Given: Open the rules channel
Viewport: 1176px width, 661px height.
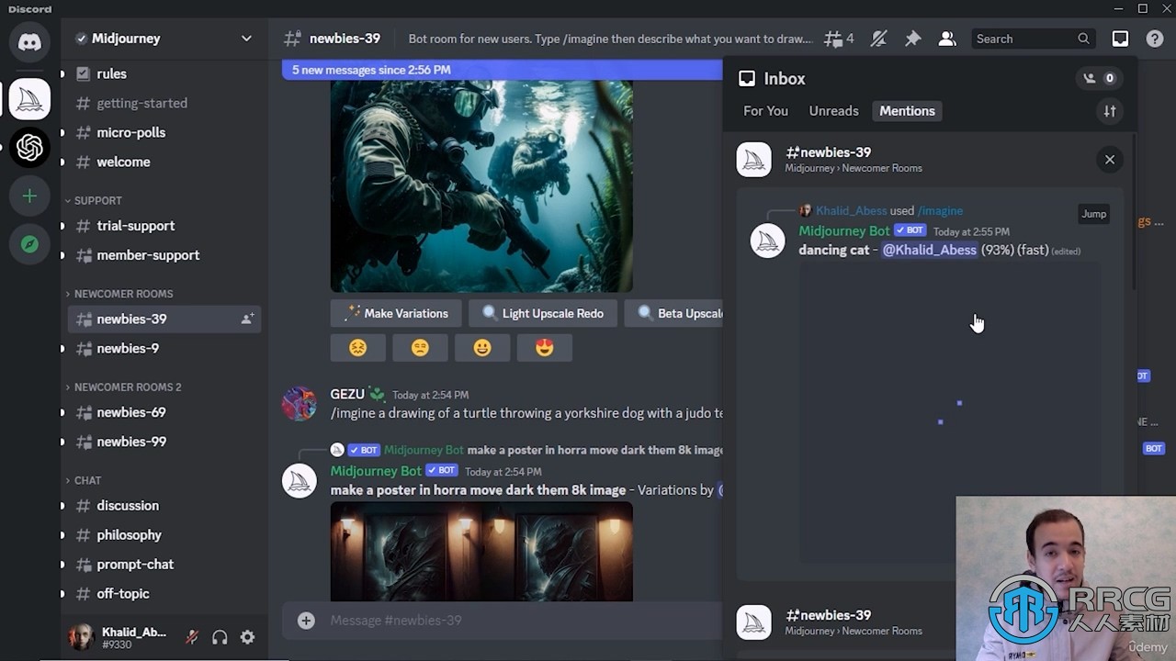Looking at the screenshot, I should [164, 73].
